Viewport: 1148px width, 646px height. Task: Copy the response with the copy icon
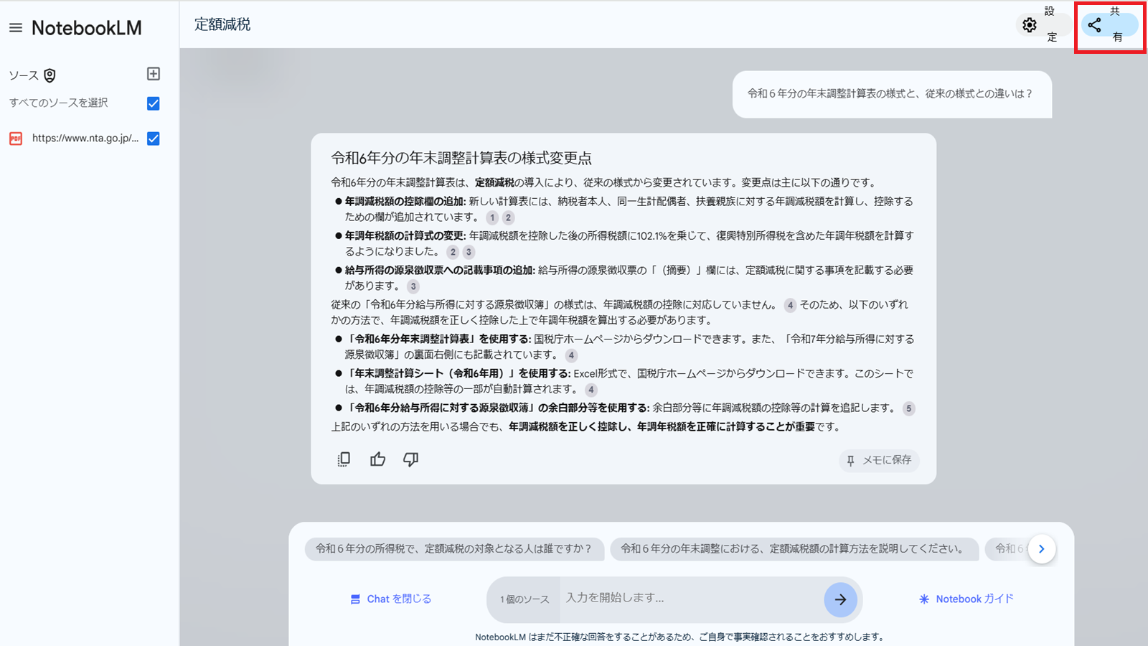pos(344,459)
